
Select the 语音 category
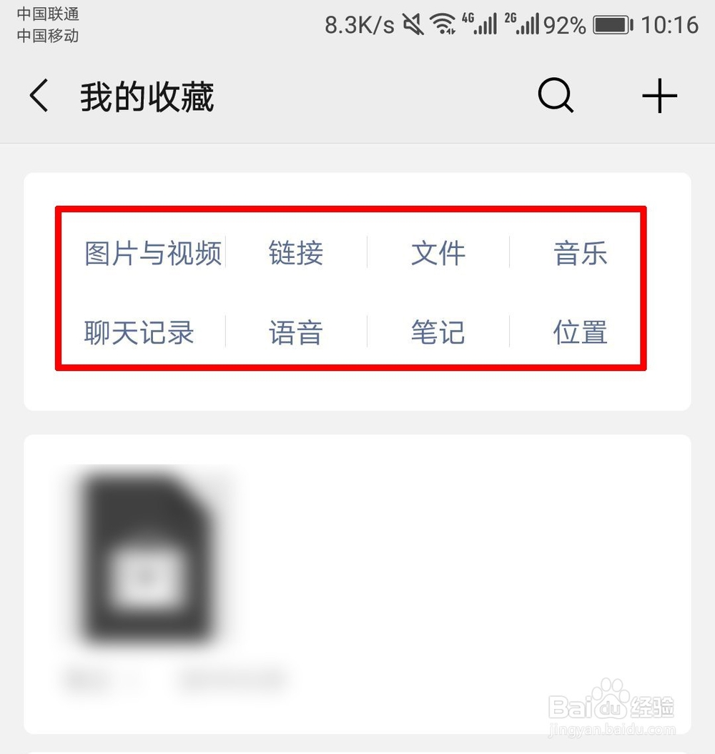tap(296, 332)
